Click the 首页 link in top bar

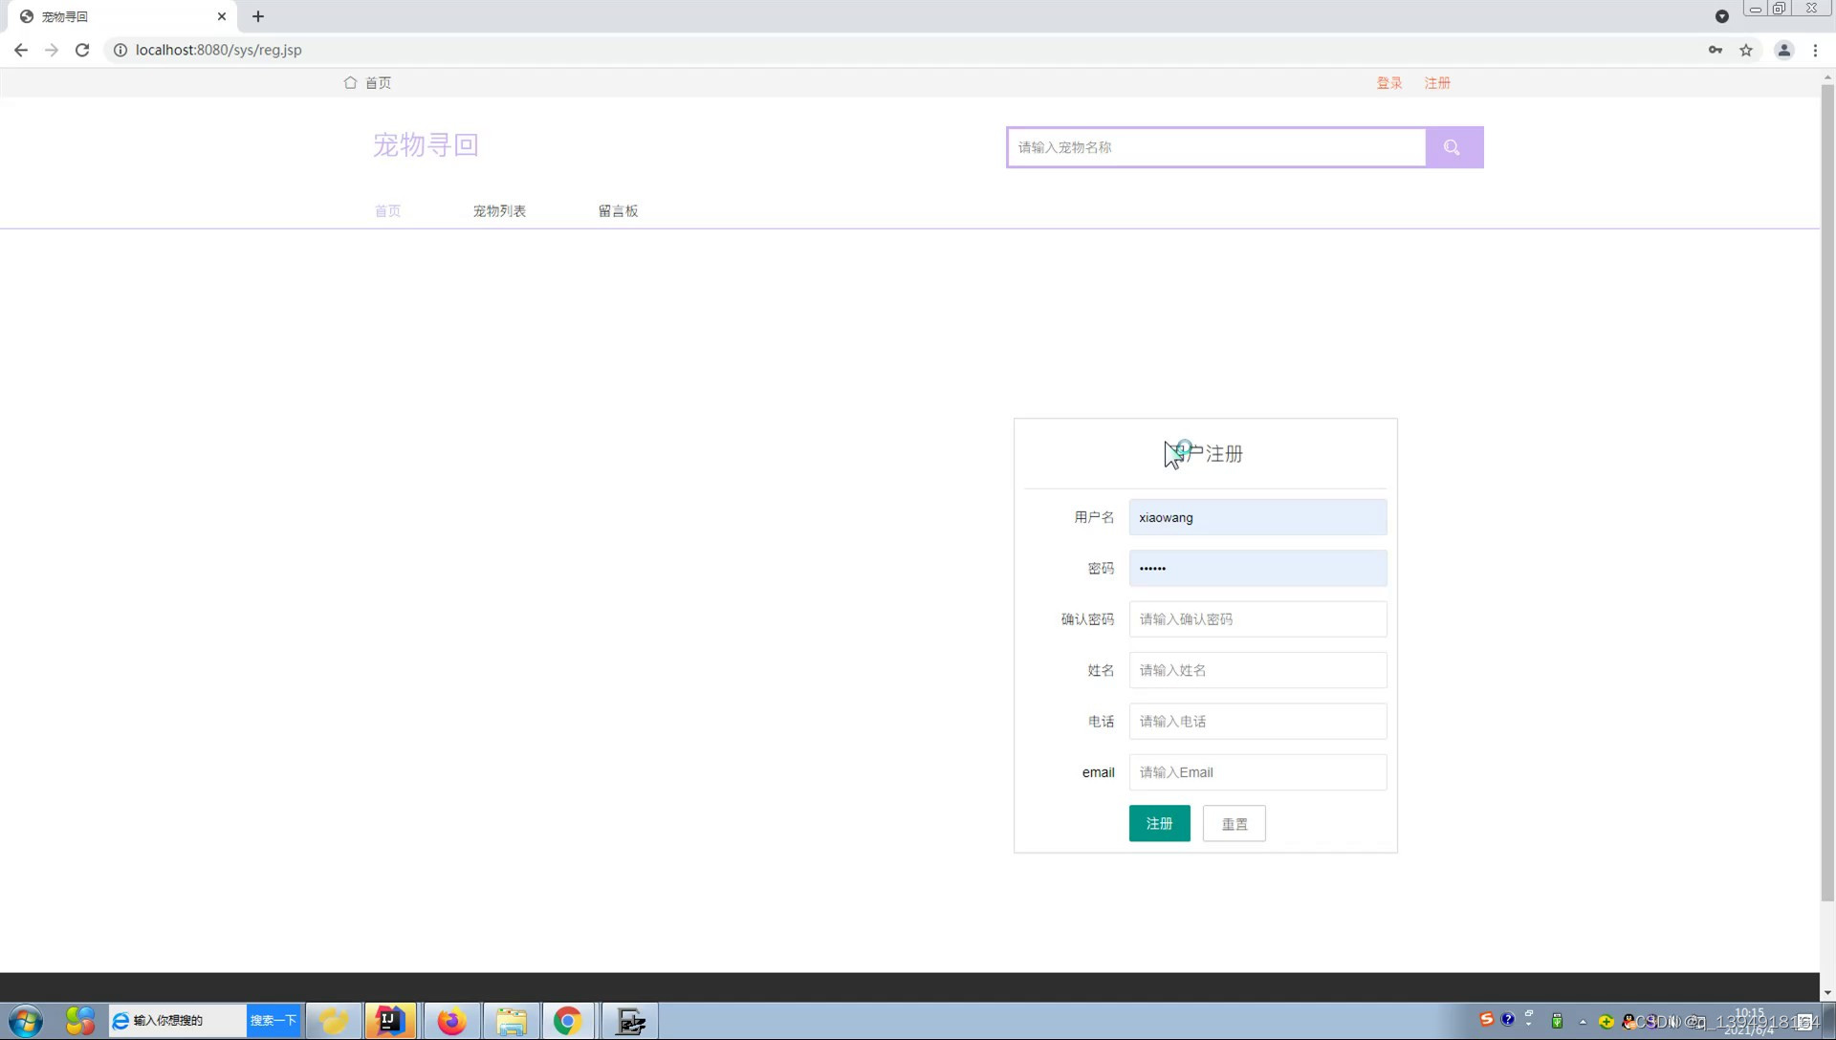[x=378, y=83]
